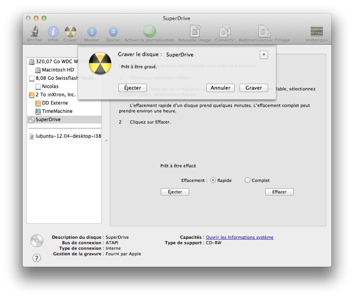Viewport: 354px width, 298px height.
Task: Click the 320,07 Go WDC drive icon
Action: click(31, 62)
